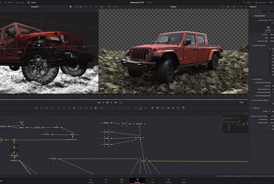Click the current time field showing 19.0
The image size is (274, 184).
[241, 102]
